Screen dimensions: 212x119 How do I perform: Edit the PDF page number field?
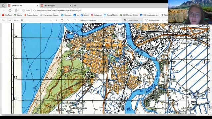click(10, 20)
